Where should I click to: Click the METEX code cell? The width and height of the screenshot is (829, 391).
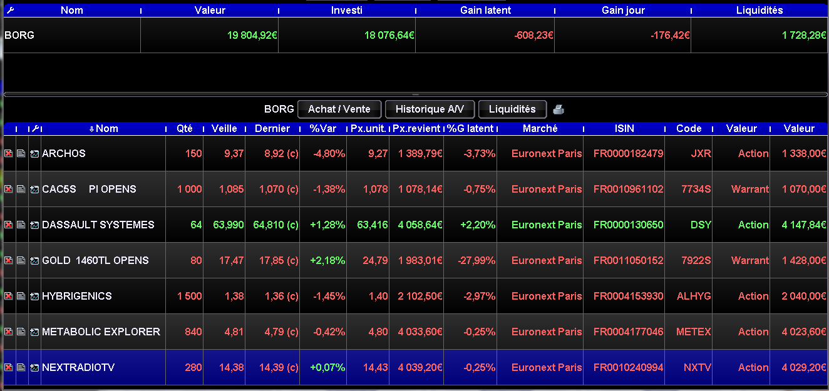click(x=694, y=332)
